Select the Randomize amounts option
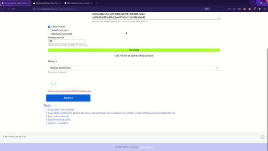The image size is (268, 151). (x=49, y=34)
